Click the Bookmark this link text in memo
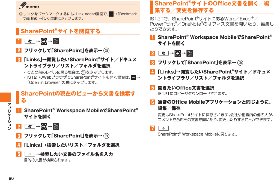274x181 pixels. 80,16
